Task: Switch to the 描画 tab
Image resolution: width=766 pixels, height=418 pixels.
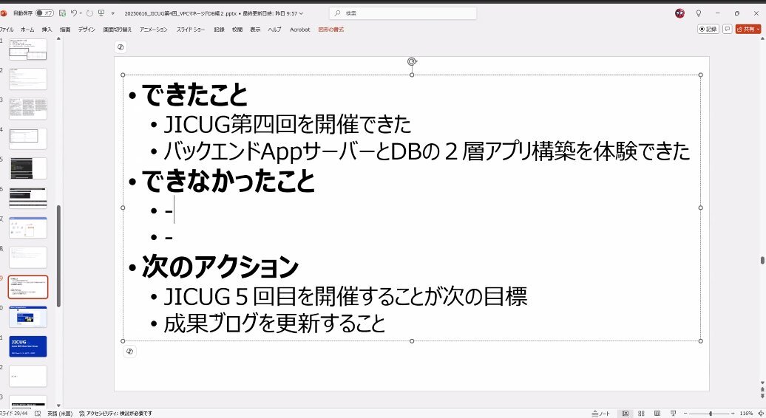Action: coord(65,30)
